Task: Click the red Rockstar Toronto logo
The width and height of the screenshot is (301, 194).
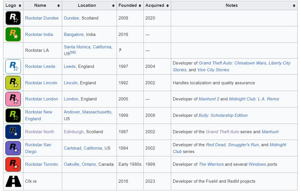Action: tap(13, 164)
